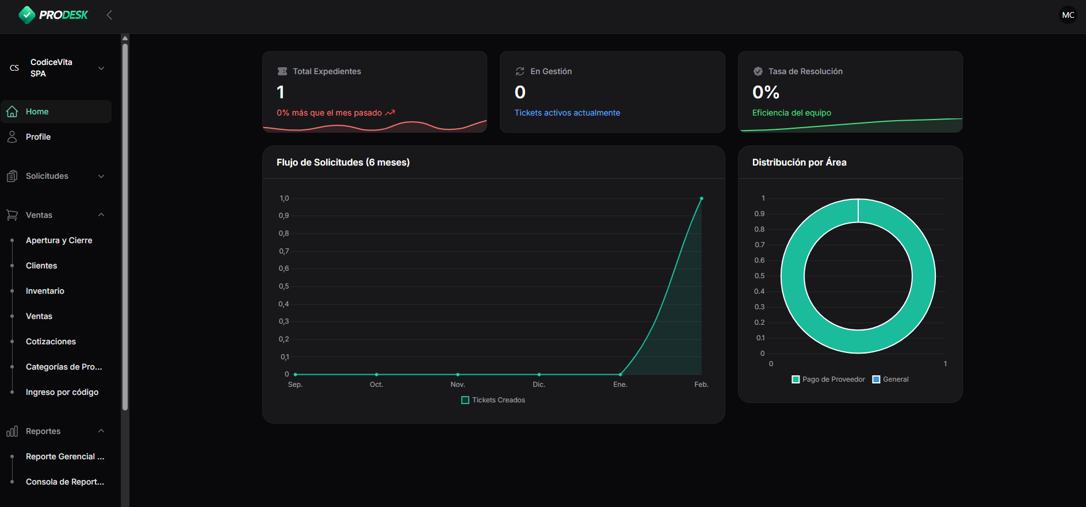Open the MC user avatar menu

pyautogui.click(x=1068, y=15)
